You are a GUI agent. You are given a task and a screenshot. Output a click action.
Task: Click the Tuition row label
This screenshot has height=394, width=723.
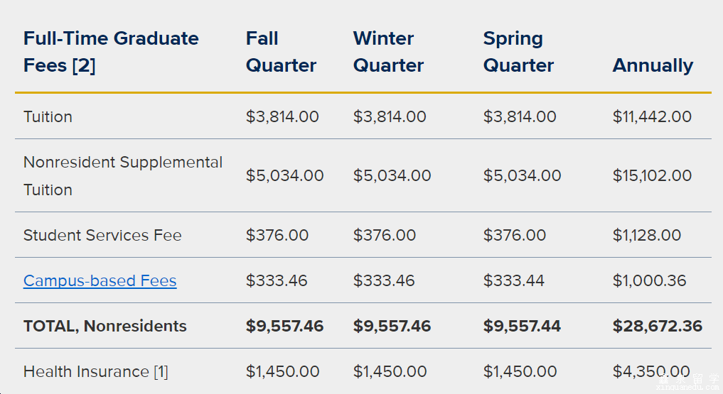(x=48, y=116)
